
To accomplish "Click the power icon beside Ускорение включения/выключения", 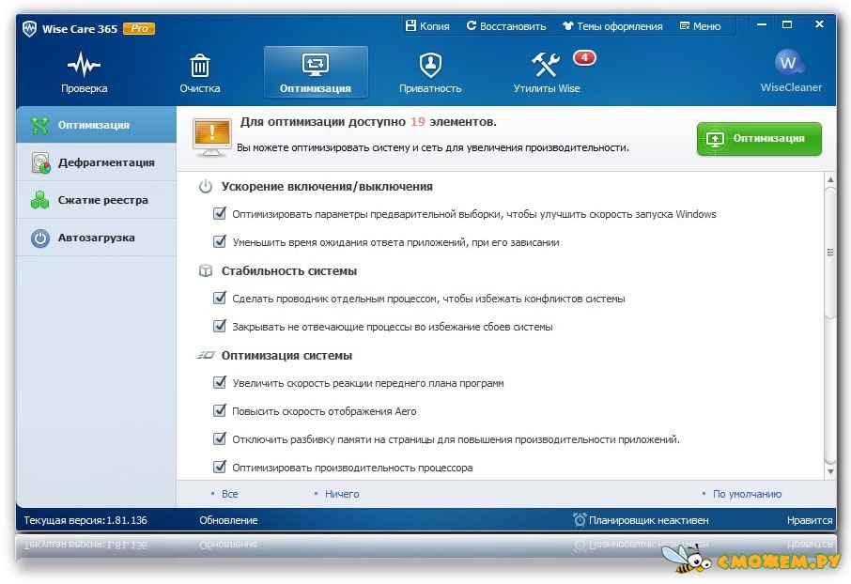I will click(x=205, y=187).
